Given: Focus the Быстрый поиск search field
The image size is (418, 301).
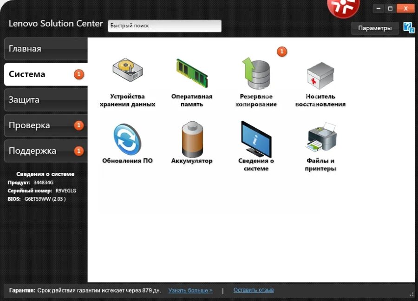Looking at the screenshot, I should (164, 26).
